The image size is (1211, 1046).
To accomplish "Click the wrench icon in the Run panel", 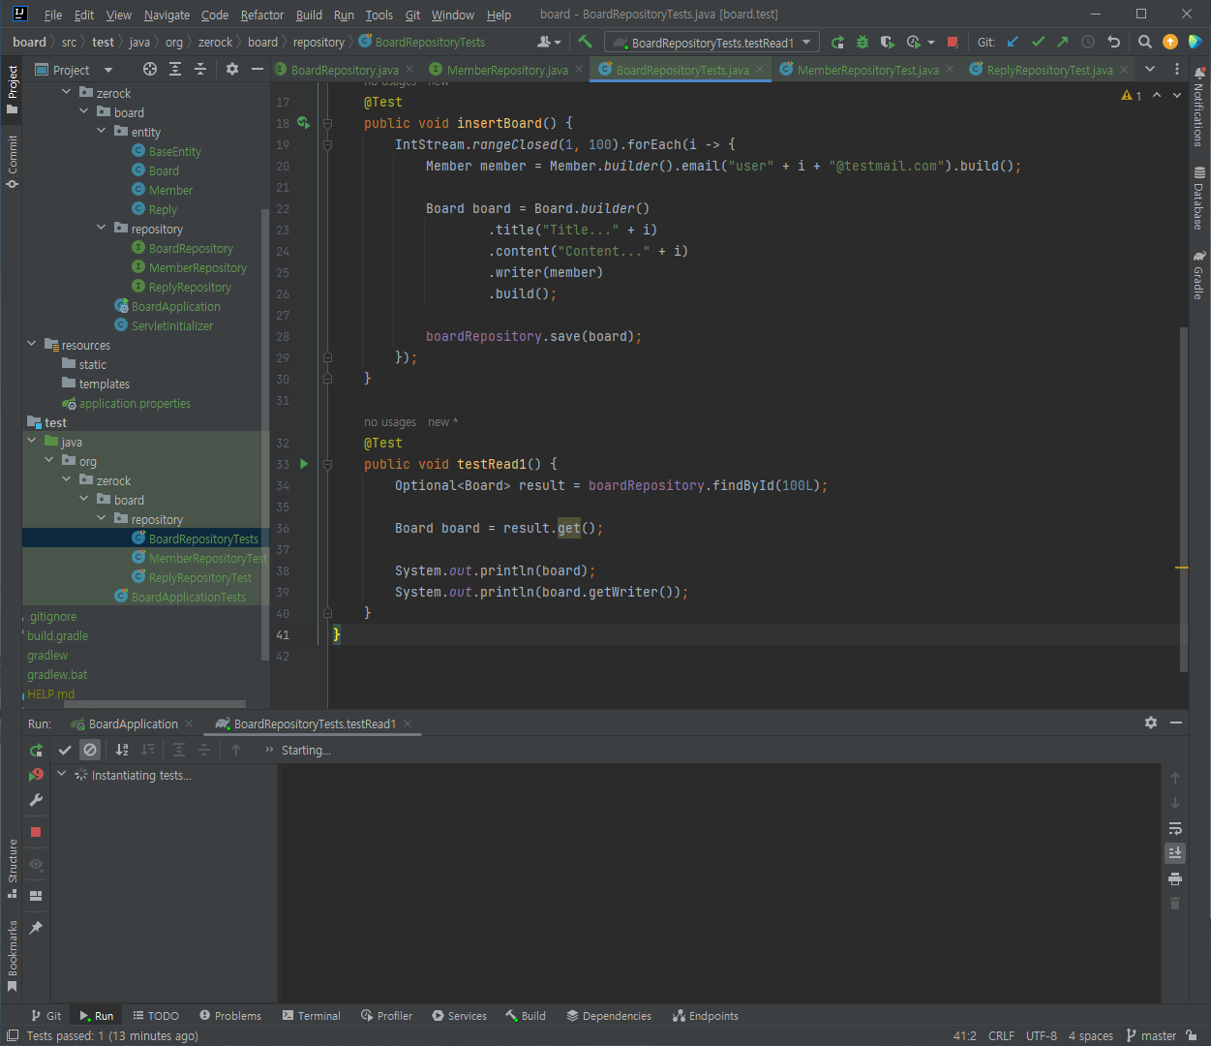I will coord(36,800).
